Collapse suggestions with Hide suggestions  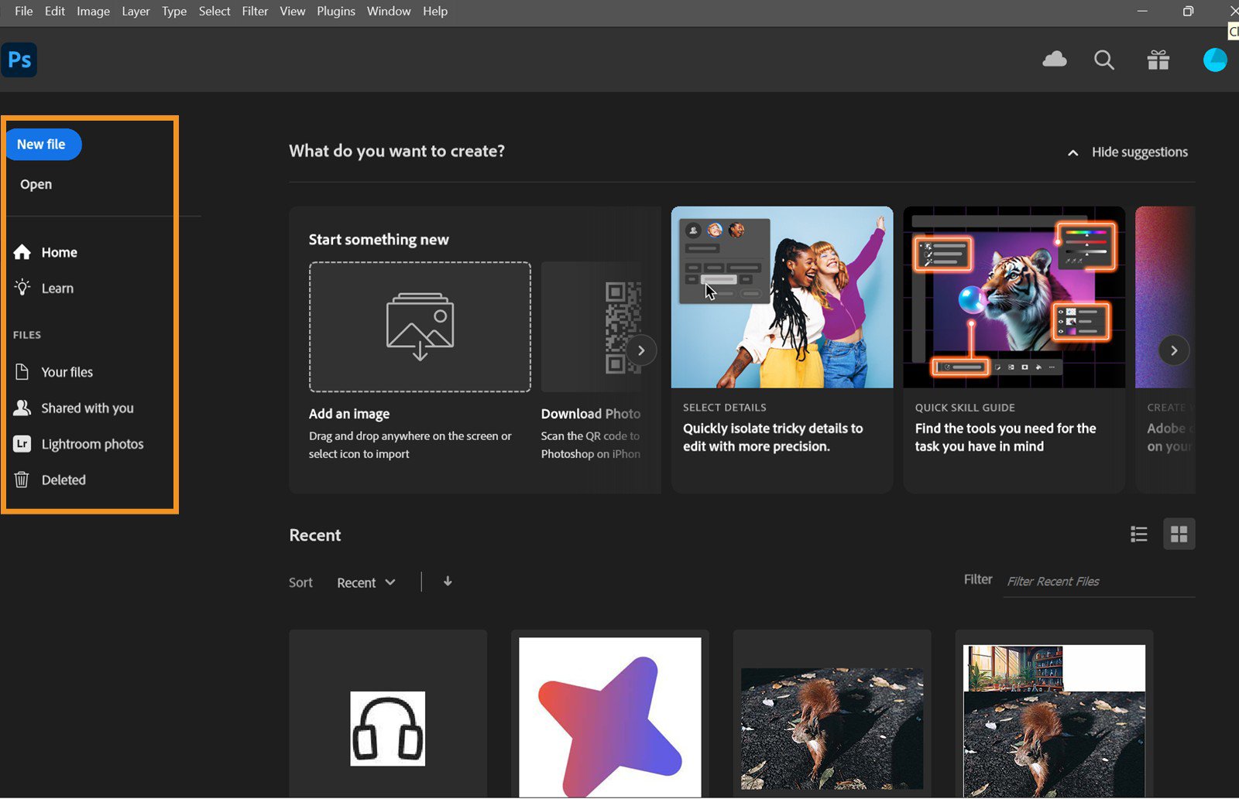click(1127, 152)
